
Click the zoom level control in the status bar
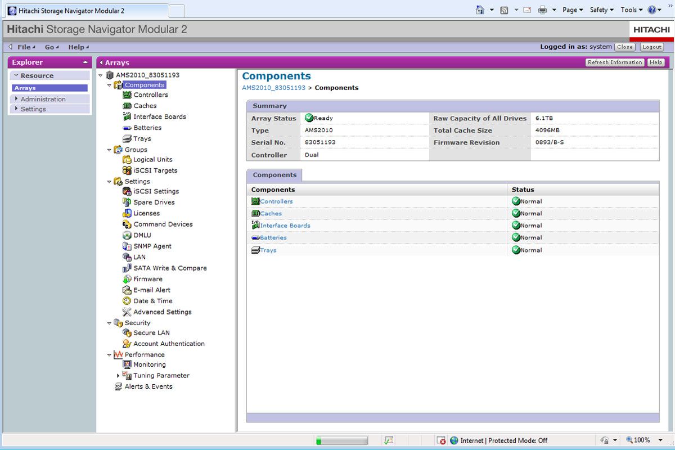pos(641,440)
